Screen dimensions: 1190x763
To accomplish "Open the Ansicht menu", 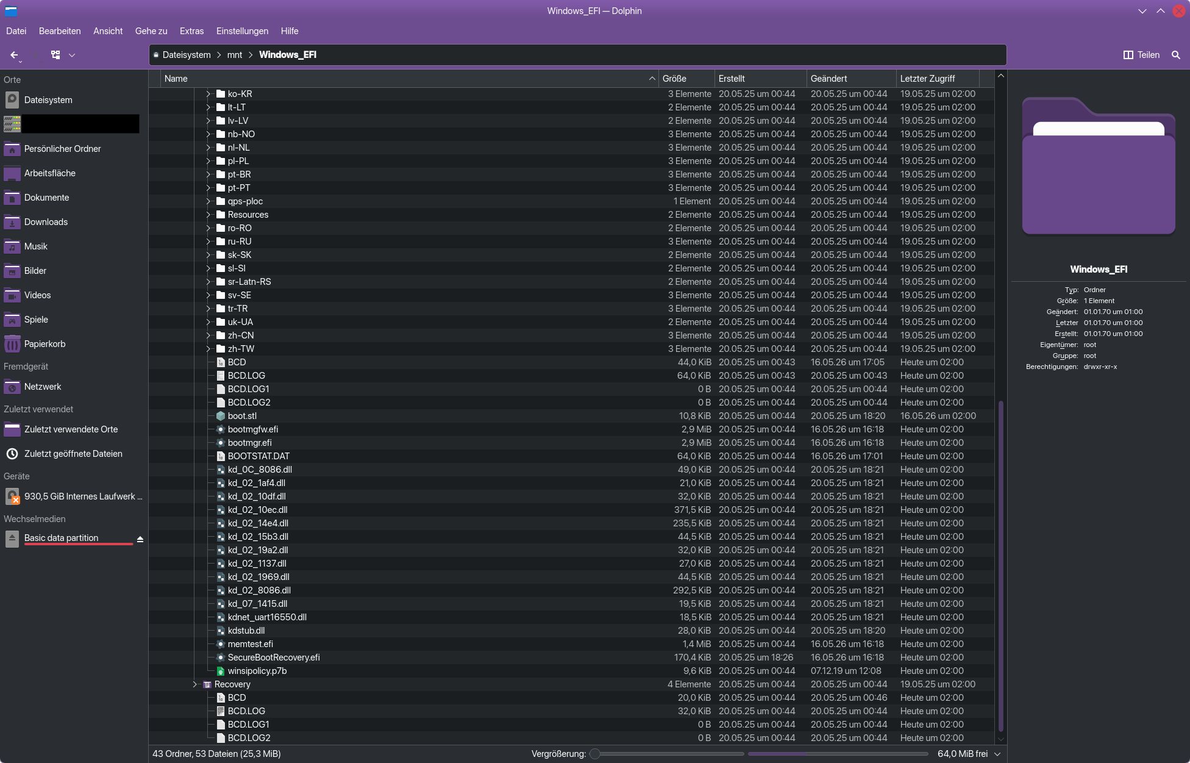I will point(108,31).
